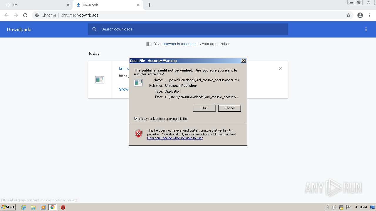
Task: Open the Windows Start menu
Action: (x=8, y=207)
